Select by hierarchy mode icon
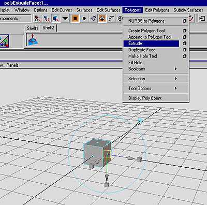This screenshot has height=205, width=207. 38,18
